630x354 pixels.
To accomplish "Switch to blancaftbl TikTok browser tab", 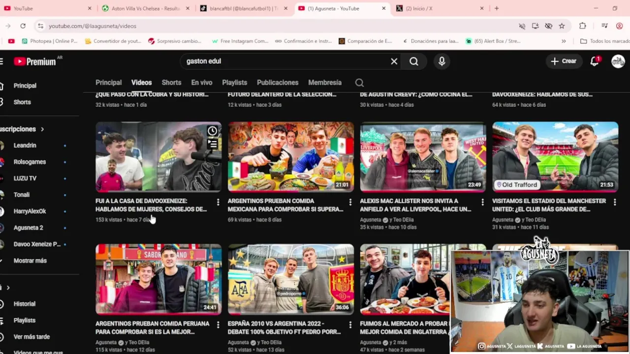I will point(243,8).
